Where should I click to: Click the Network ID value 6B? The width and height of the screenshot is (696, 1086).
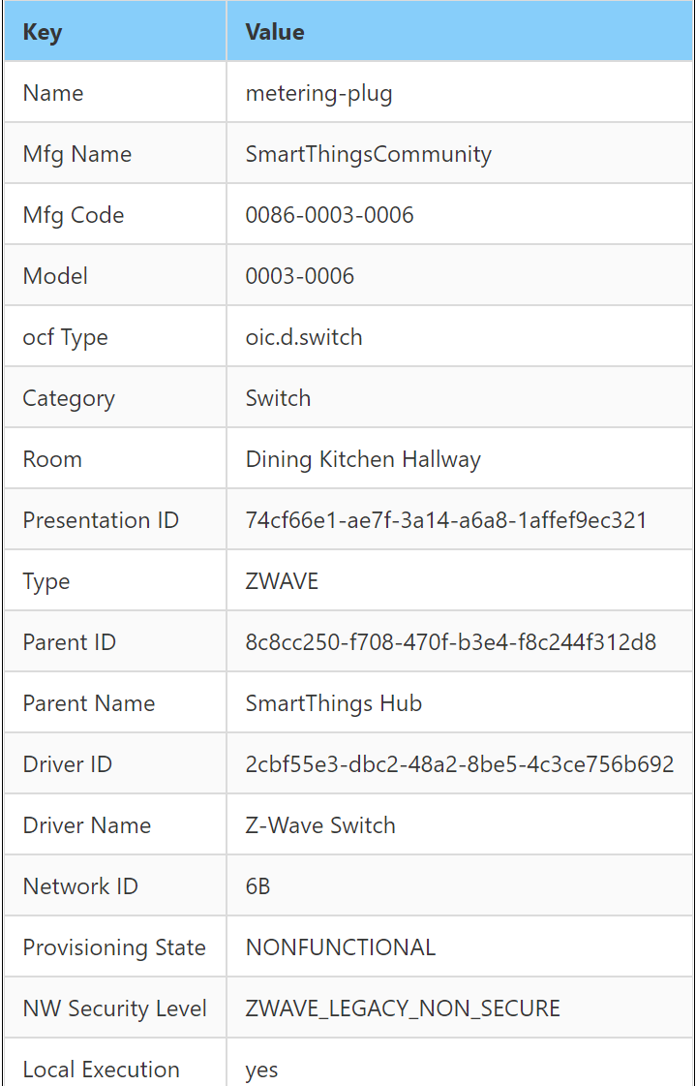point(258,886)
